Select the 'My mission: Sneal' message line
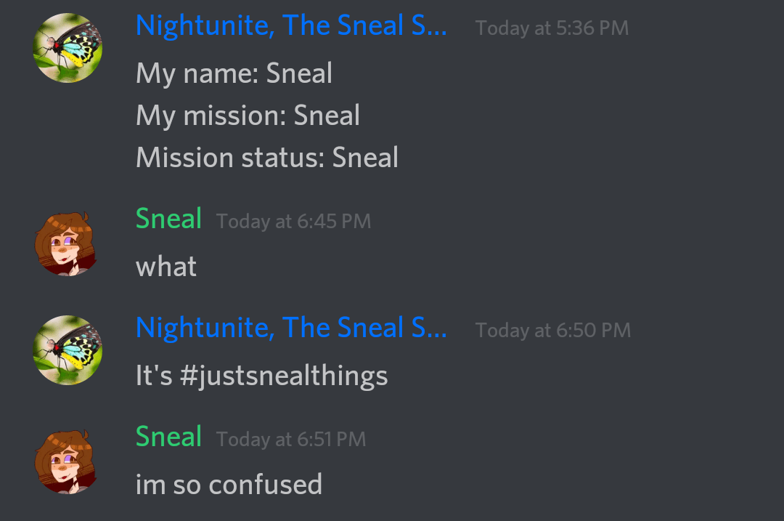Screen dimensions: 784x521 coord(248,116)
